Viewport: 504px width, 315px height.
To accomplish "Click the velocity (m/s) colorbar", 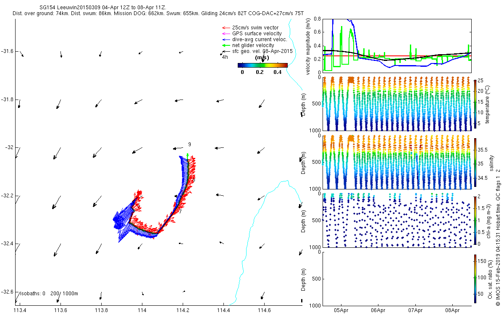I will tap(262, 65).
